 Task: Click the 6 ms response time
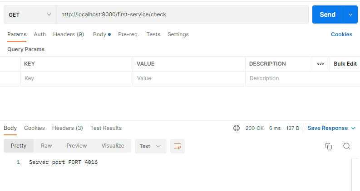(x=275, y=128)
